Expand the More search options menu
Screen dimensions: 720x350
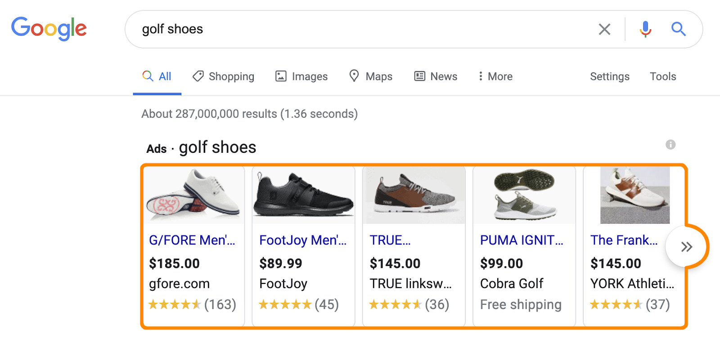[x=495, y=76]
